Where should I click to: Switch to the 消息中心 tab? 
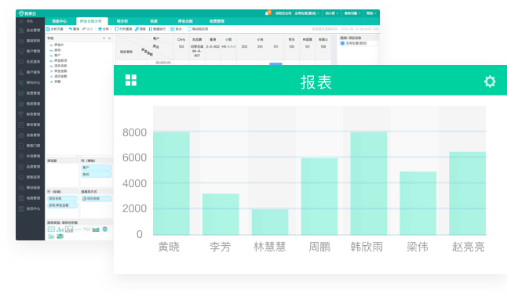pyautogui.click(x=60, y=21)
